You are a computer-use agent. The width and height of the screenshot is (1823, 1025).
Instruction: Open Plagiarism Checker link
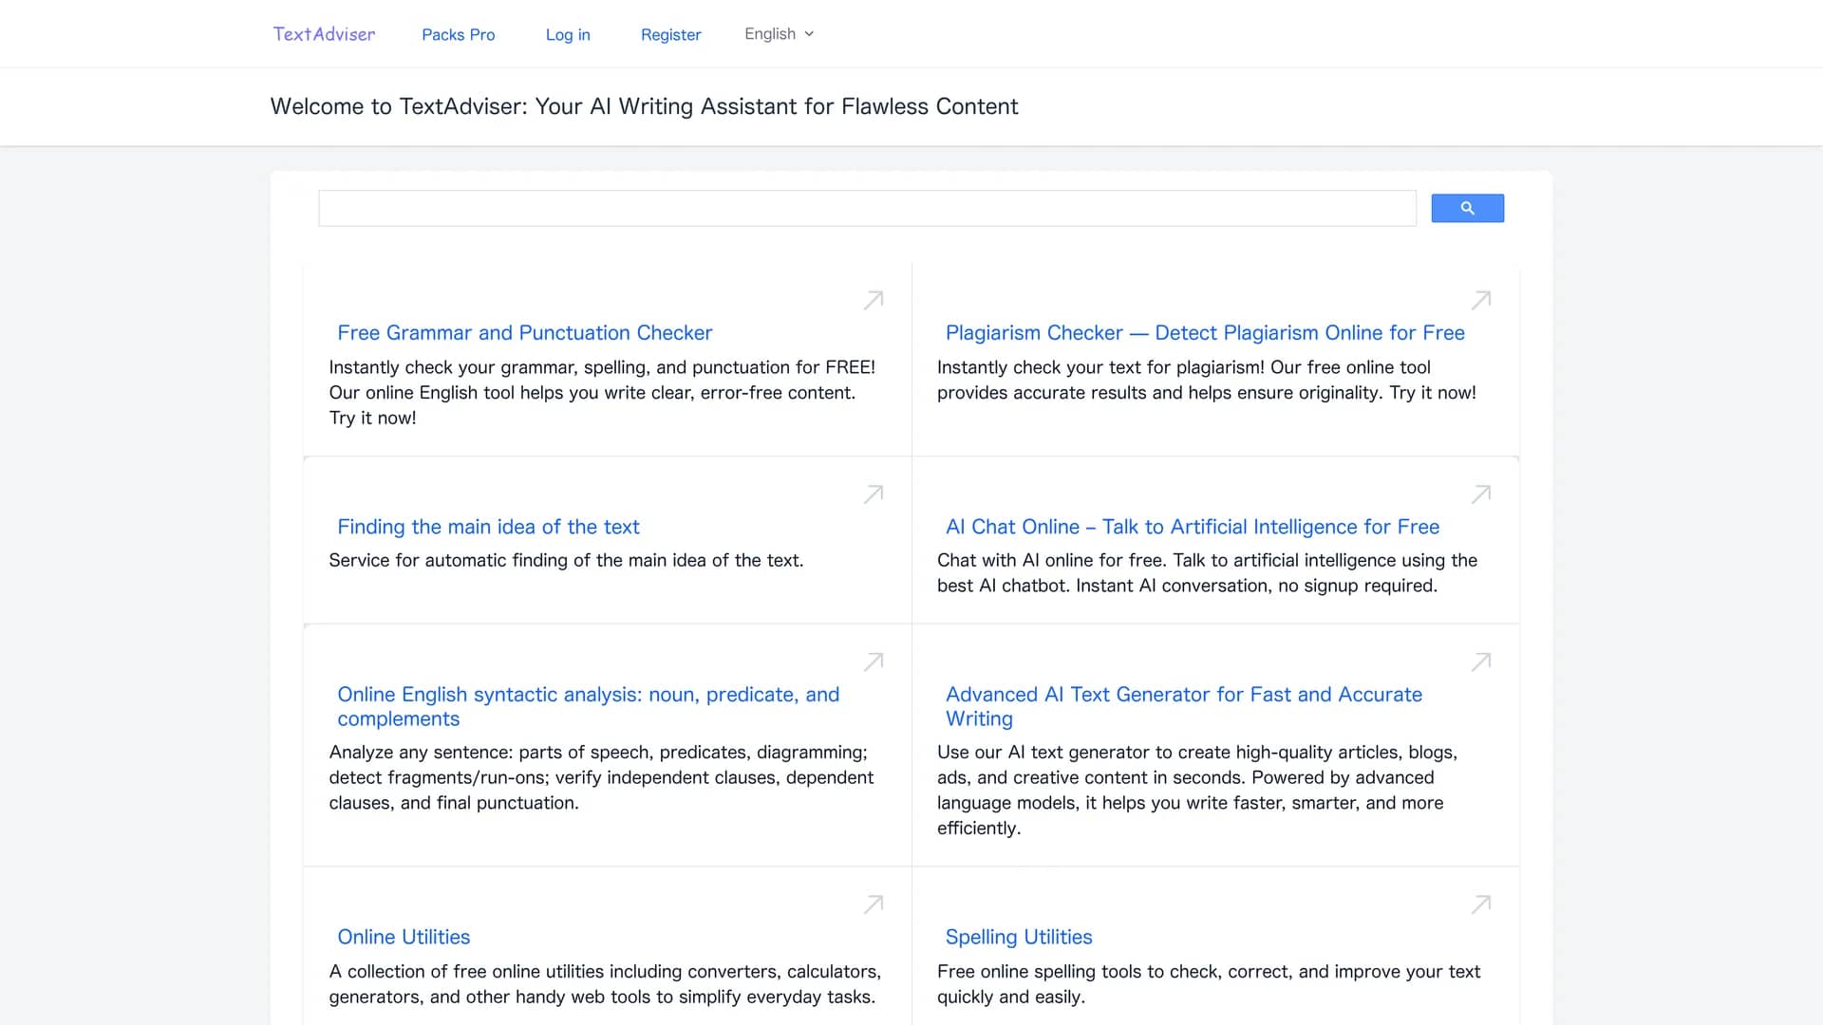1205,333
